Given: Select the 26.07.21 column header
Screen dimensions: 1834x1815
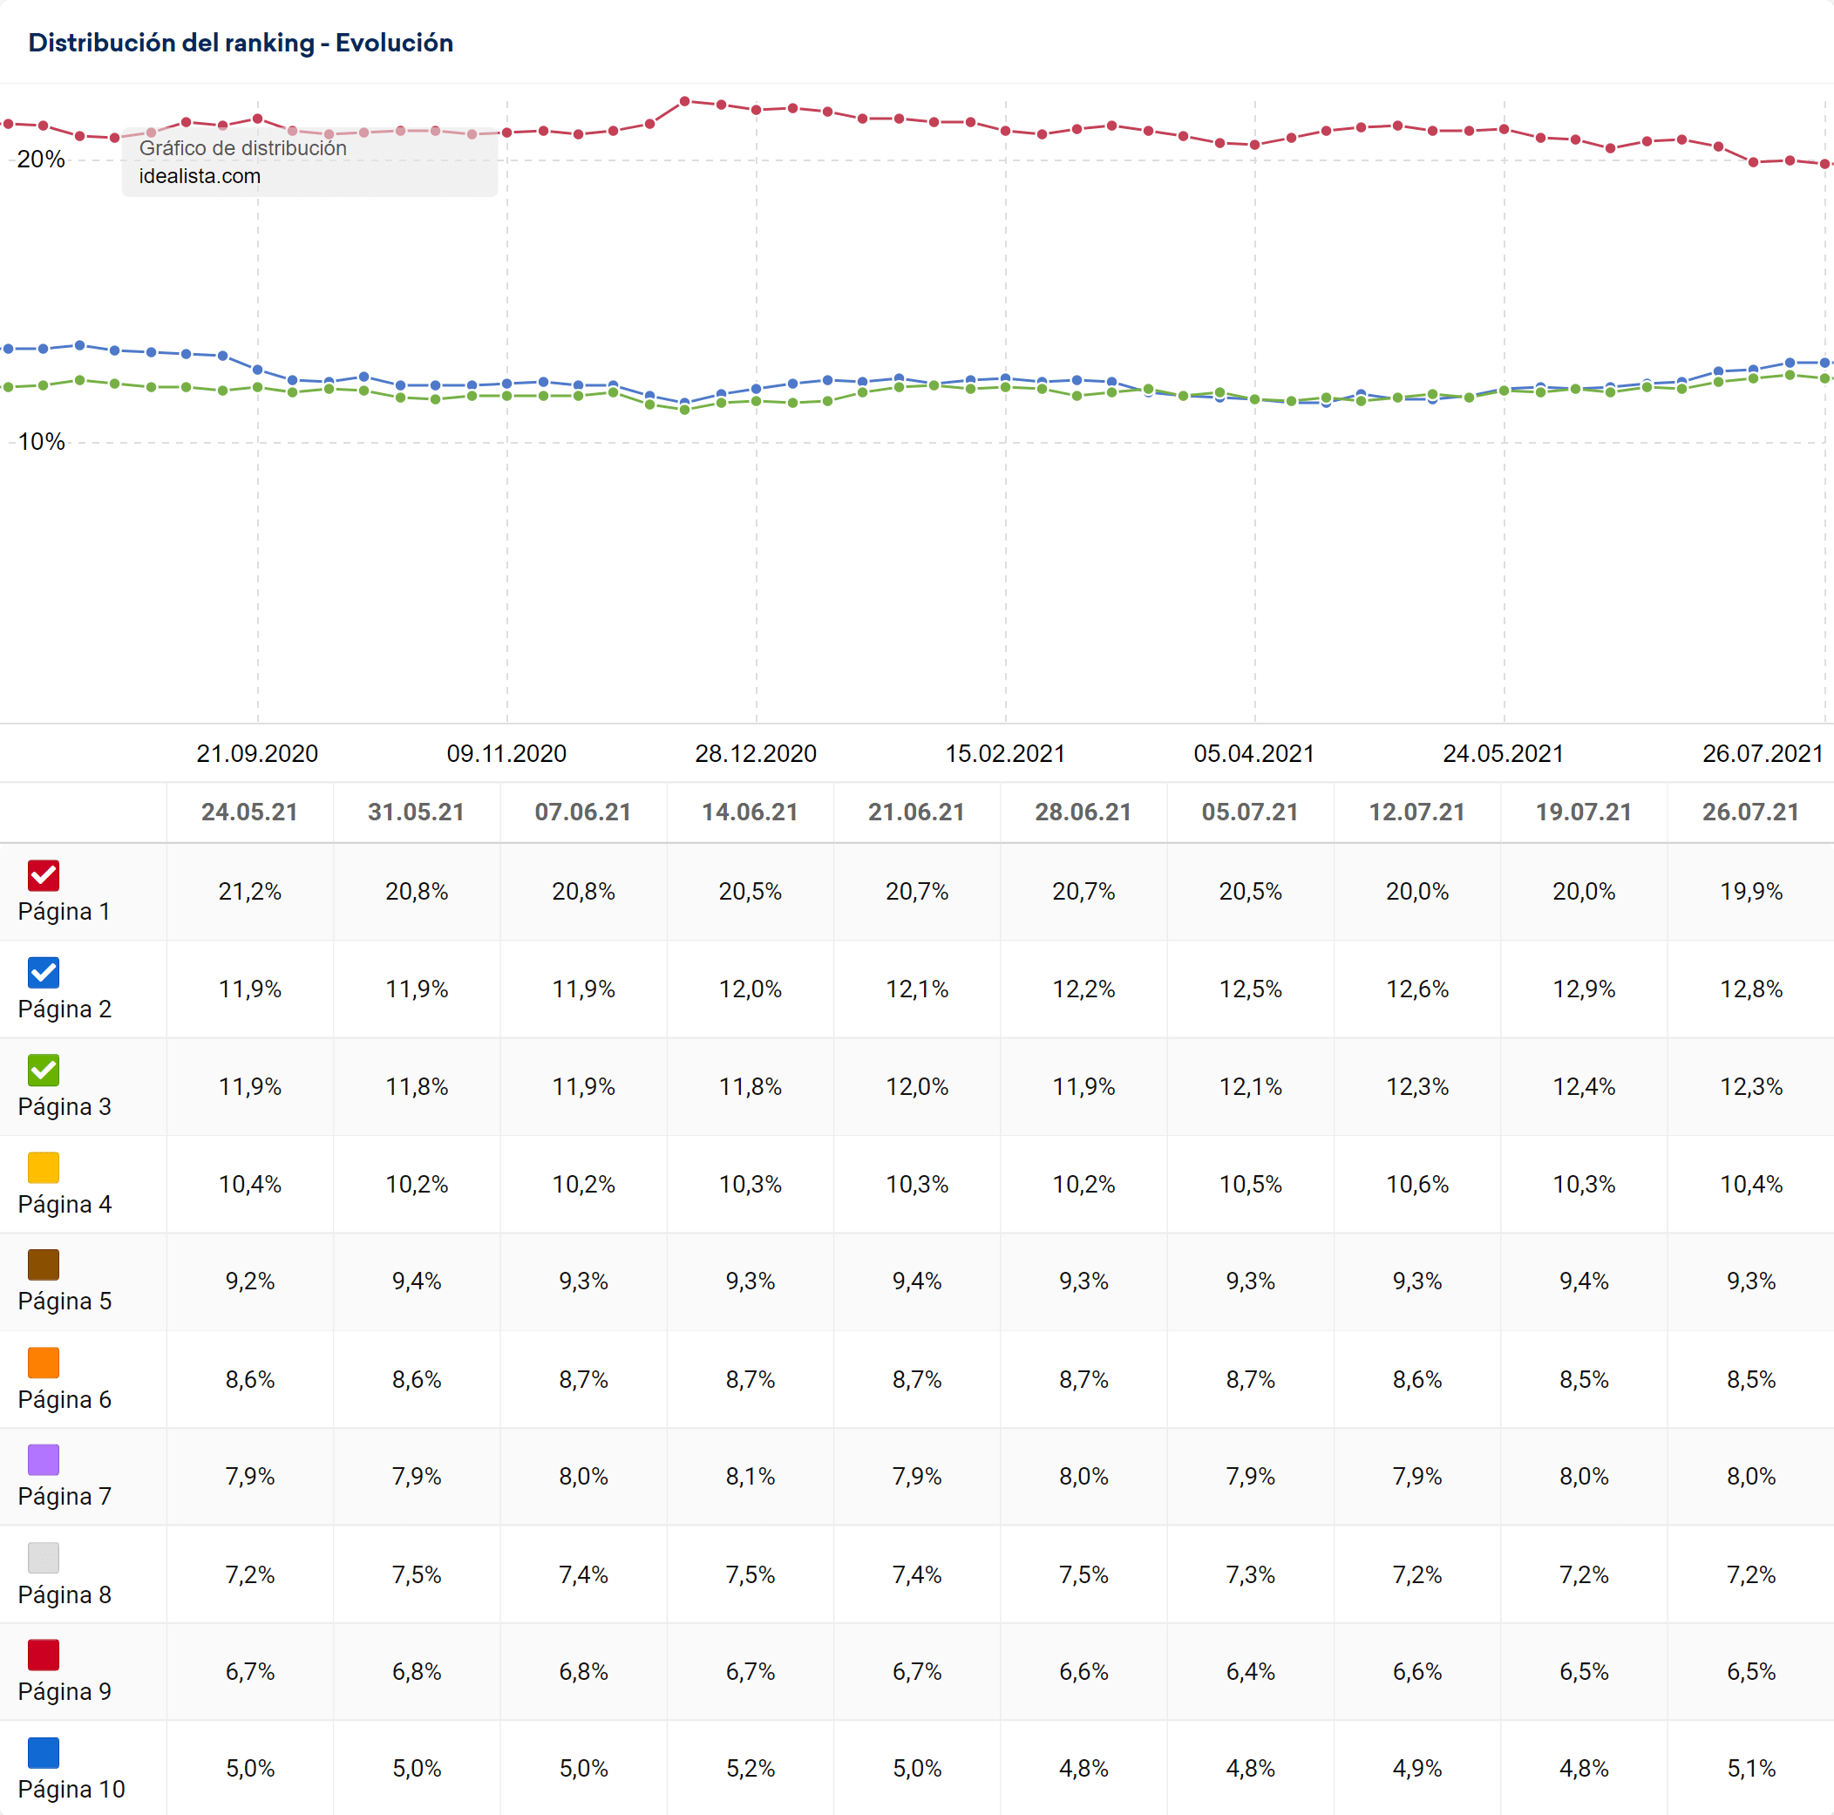Looking at the screenshot, I should (1750, 812).
